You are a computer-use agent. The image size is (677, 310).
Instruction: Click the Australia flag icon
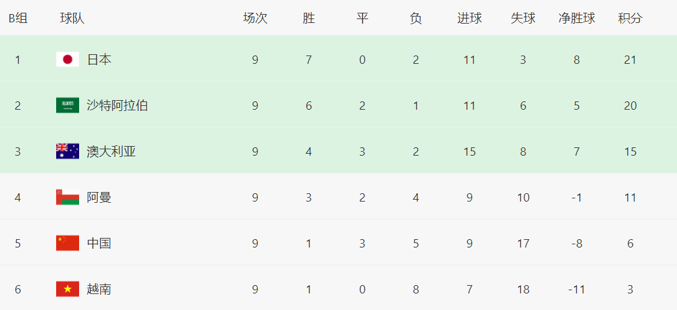68,152
